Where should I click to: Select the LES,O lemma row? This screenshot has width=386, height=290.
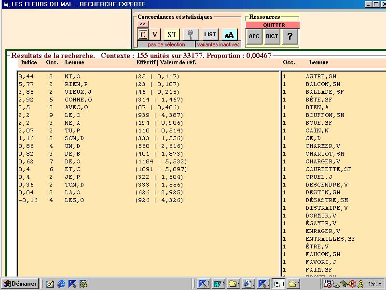[x=149, y=200]
